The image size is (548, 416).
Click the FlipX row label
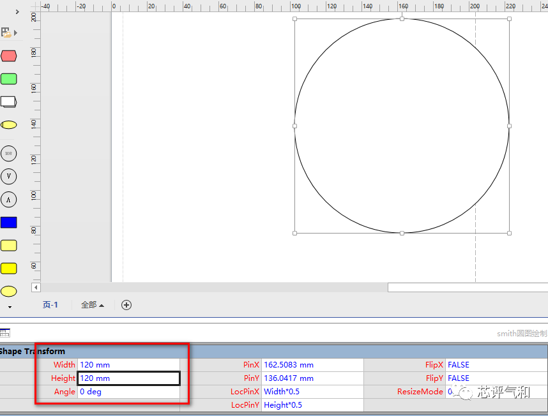(x=434, y=365)
